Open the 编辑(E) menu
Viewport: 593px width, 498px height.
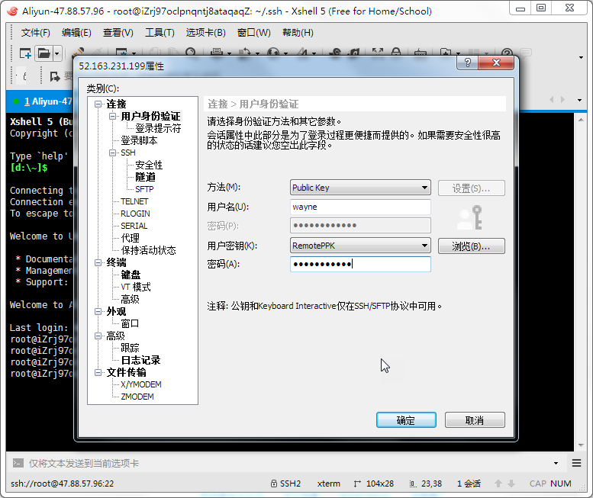76,33
